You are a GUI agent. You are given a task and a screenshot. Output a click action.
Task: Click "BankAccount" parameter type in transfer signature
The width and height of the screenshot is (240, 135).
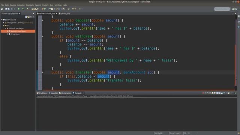(134, 72)
